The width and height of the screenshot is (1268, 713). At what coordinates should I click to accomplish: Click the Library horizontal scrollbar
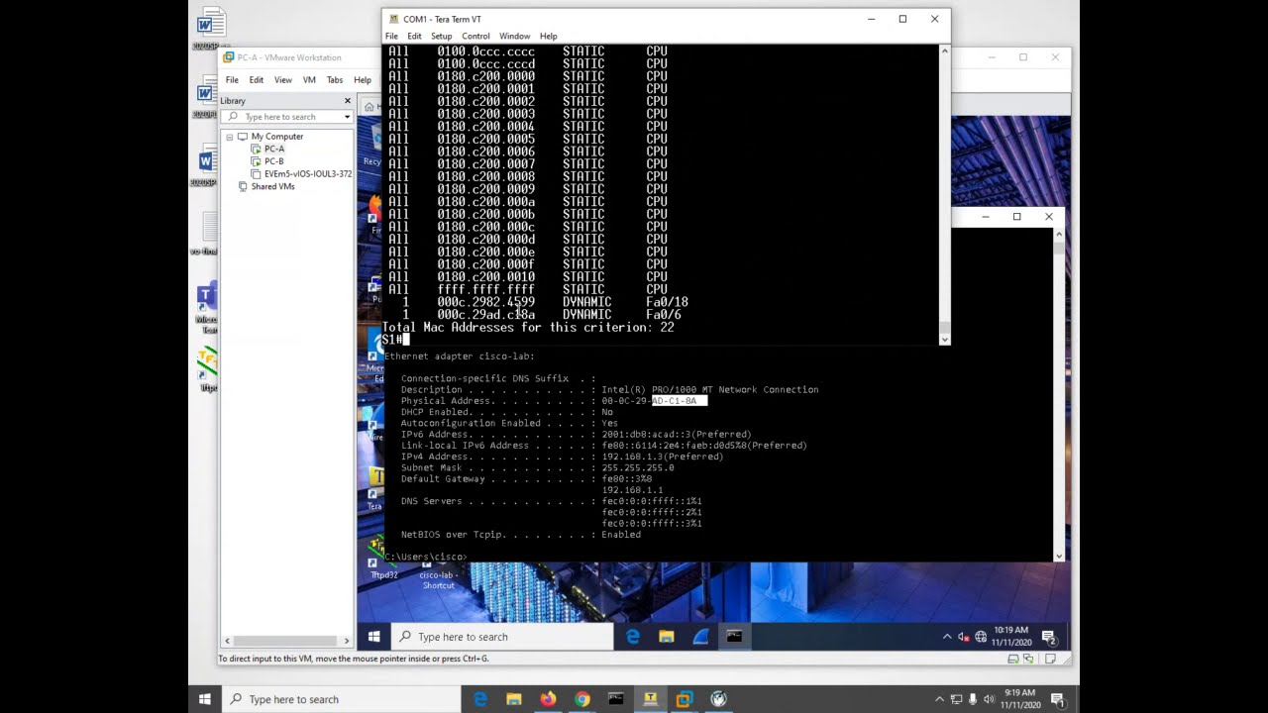pyautogui.click(x=286, y=641)
